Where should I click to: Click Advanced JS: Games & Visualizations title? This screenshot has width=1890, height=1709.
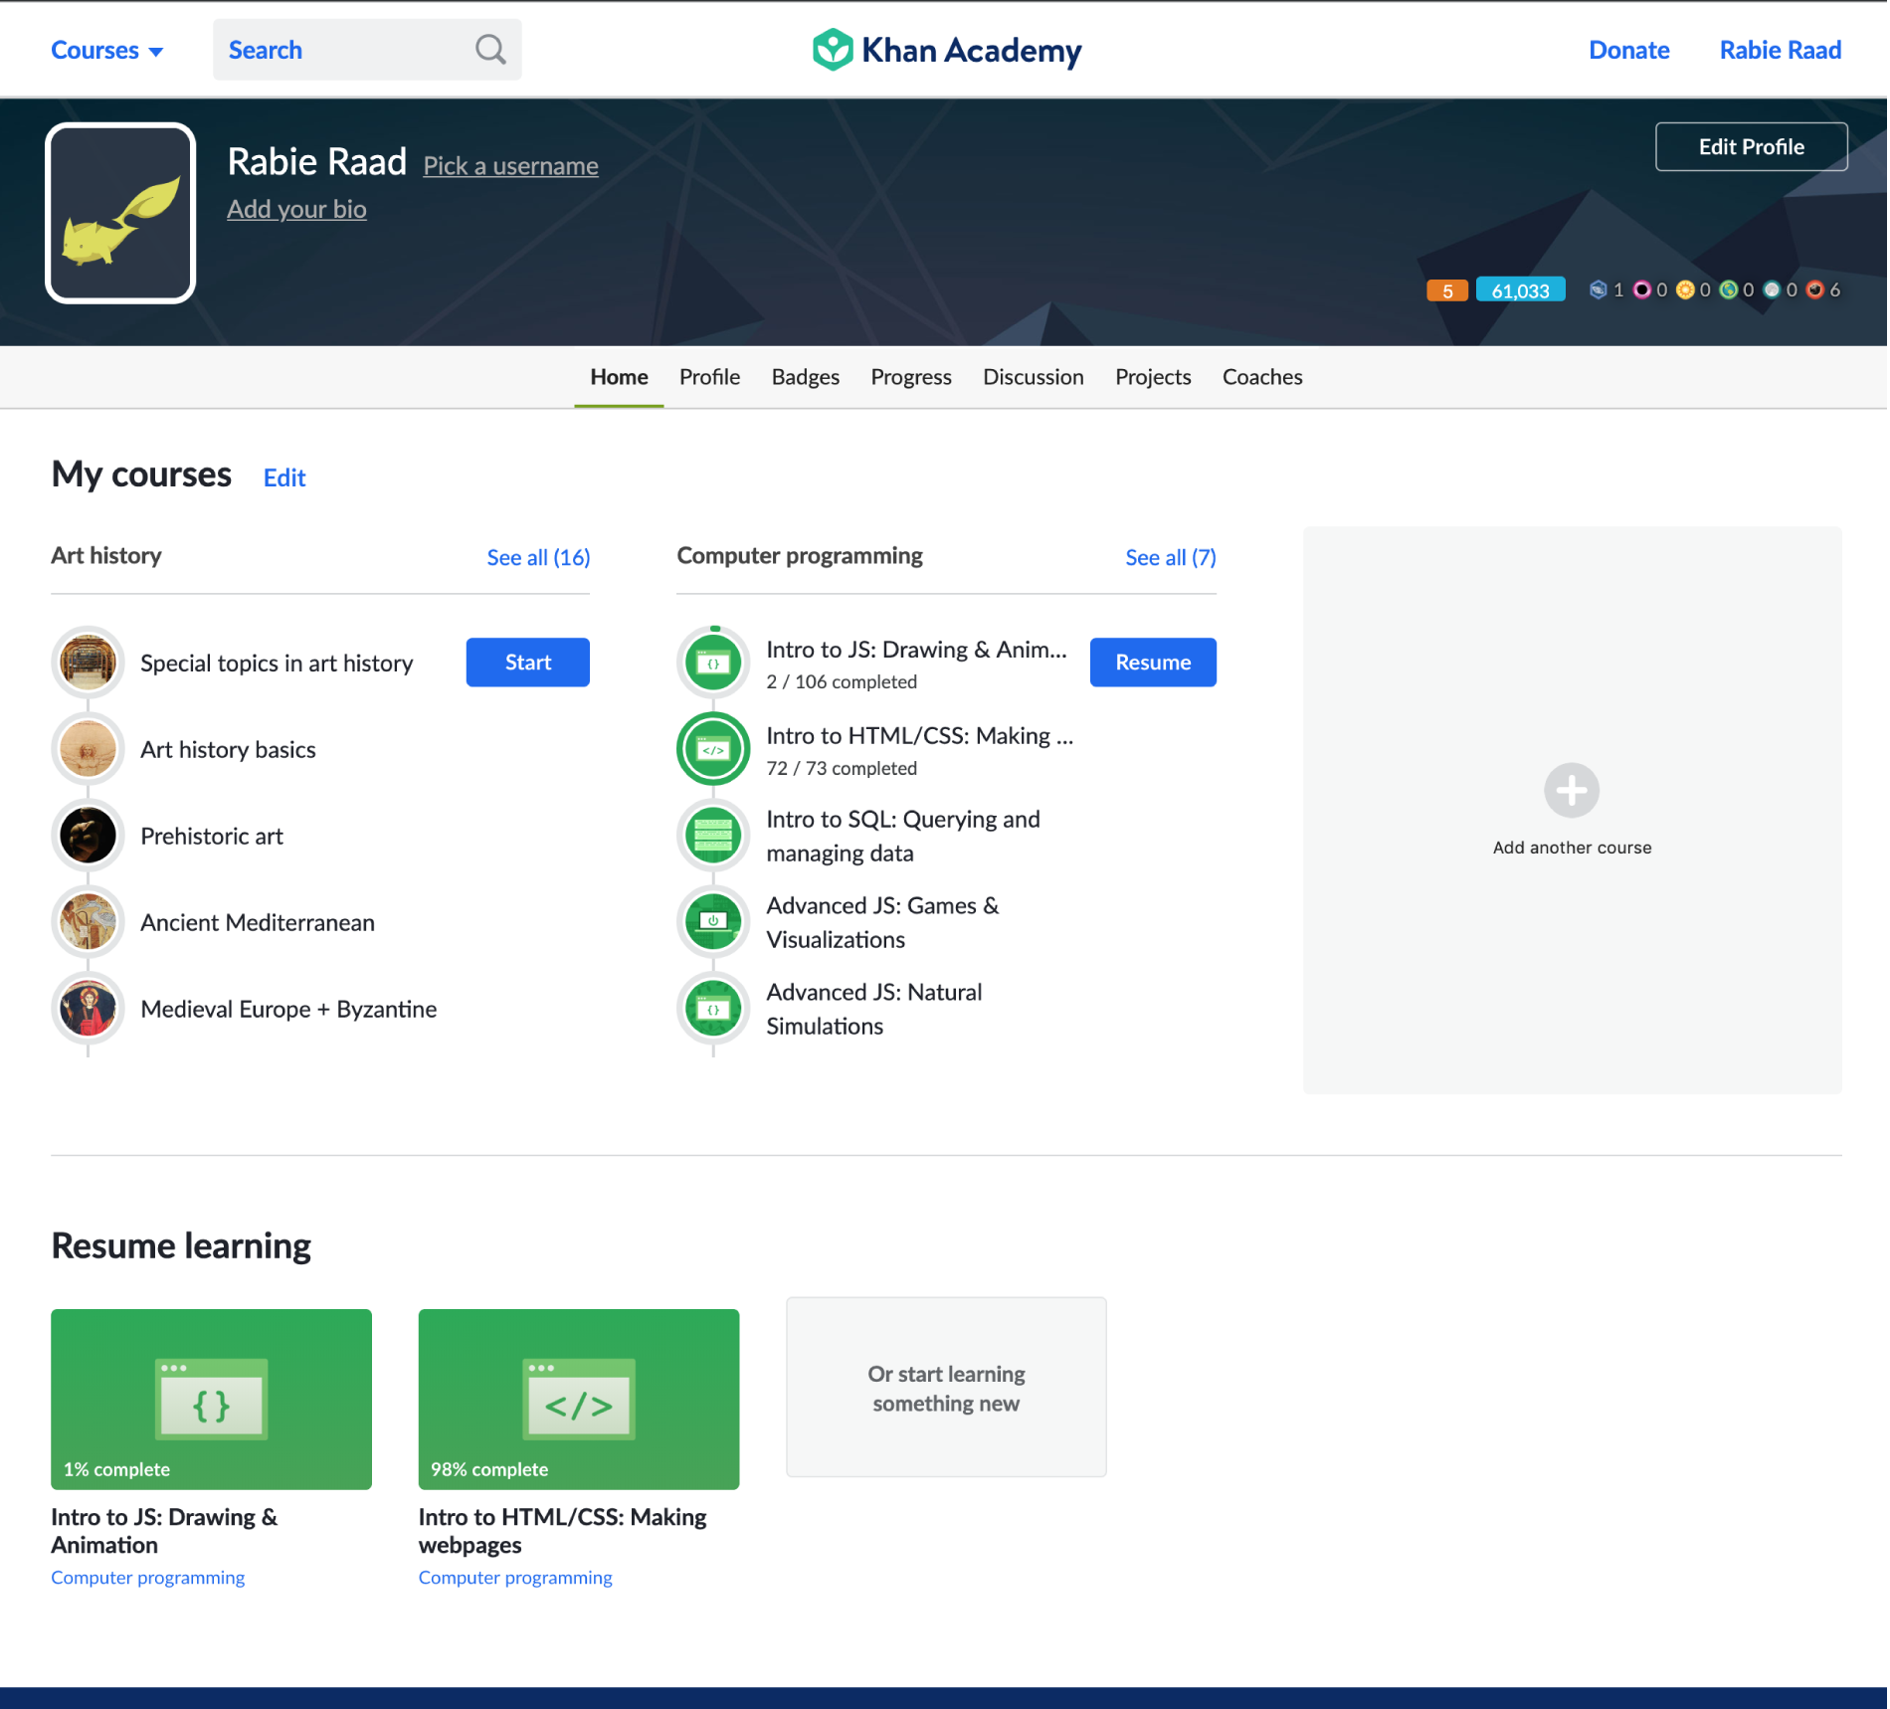[x=882, y=922]
